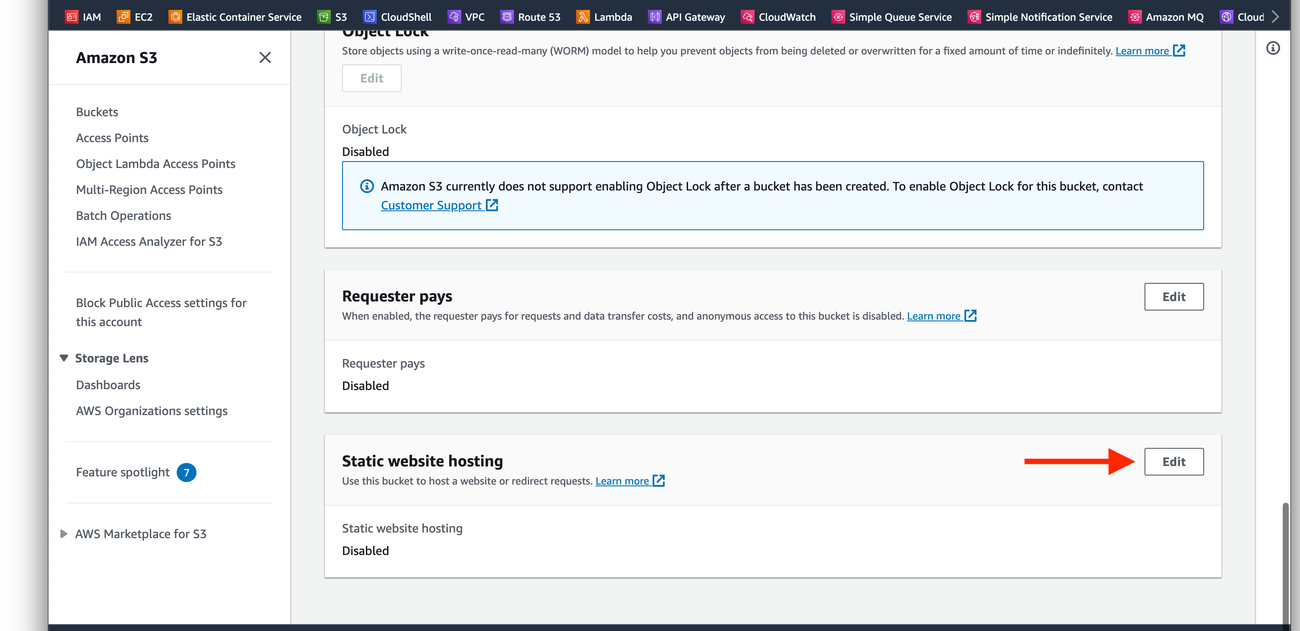Click Disabled status under Requester pays
1300x631 pixels.
pos(365,386)
